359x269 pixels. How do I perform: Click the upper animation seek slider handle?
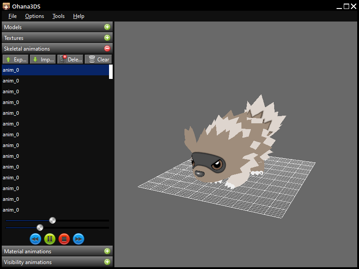click(x=53, y=220)
